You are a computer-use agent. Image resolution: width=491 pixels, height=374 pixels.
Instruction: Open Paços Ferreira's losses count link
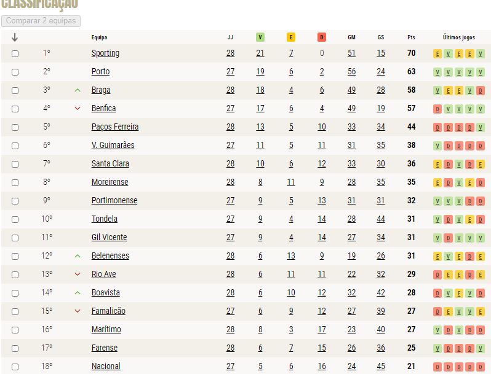322,127
